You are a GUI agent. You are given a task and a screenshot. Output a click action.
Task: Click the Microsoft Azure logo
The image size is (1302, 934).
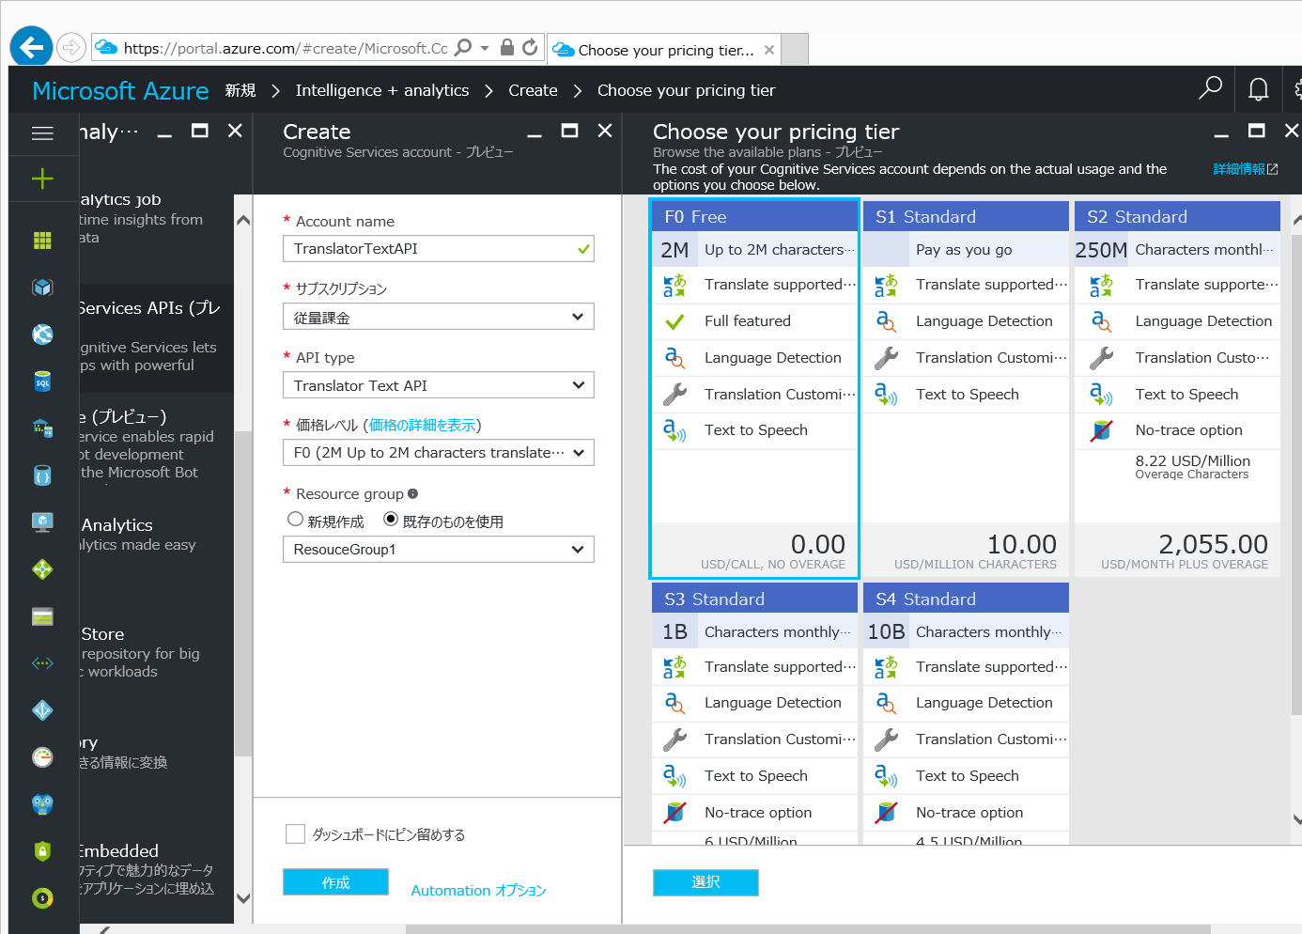(x=120, y=90)
